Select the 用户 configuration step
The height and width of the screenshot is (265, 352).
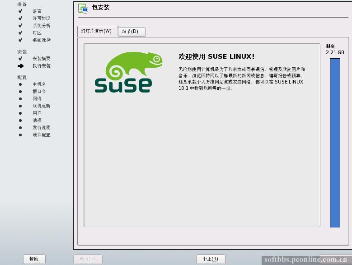click(37, 113)
